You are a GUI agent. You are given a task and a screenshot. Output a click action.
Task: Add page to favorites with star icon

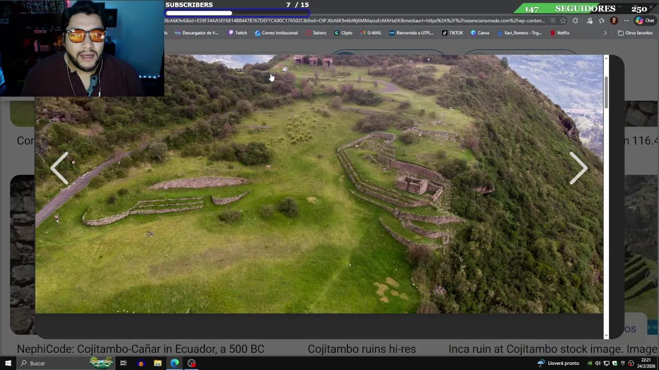(563, 21)
